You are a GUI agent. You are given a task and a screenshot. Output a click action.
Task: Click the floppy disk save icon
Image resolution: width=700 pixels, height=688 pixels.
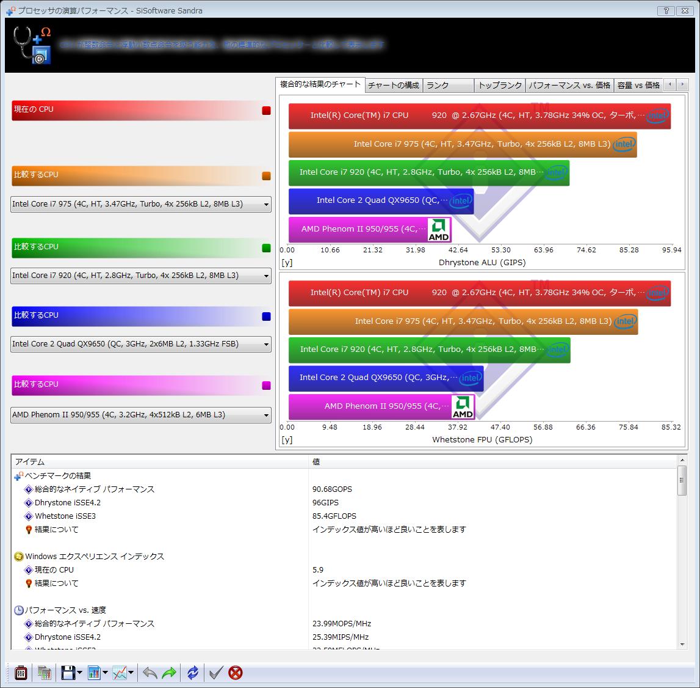click(x=68, y=672)
